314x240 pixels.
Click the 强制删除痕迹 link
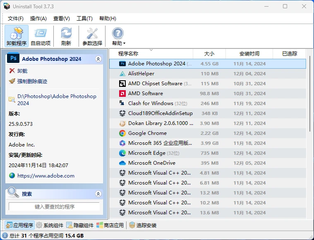point(32,82)
